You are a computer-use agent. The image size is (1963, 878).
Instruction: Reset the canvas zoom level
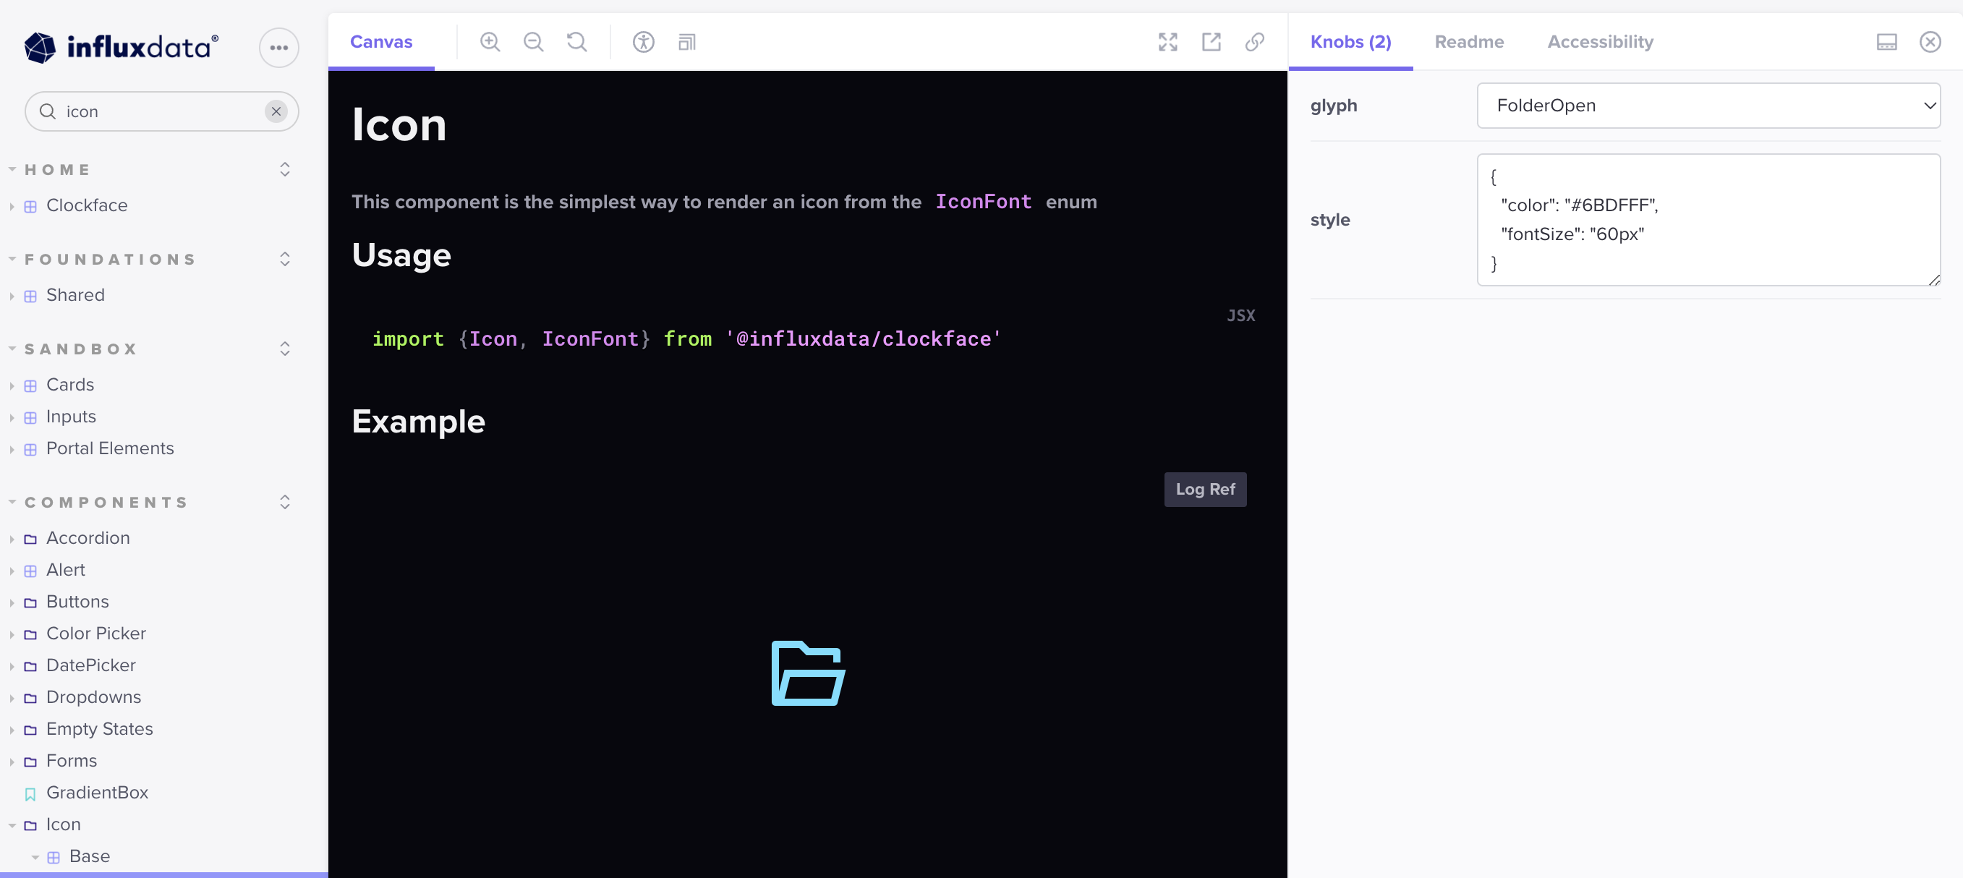pyautogui.click(x=577, y=42)
